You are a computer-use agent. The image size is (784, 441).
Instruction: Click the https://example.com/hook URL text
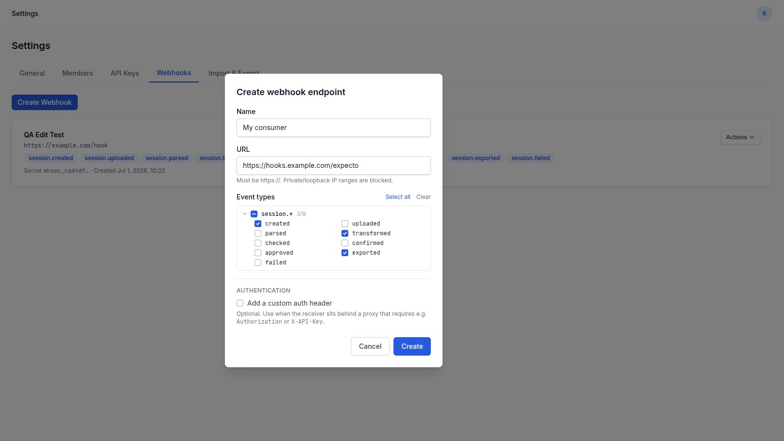(66, 146)
